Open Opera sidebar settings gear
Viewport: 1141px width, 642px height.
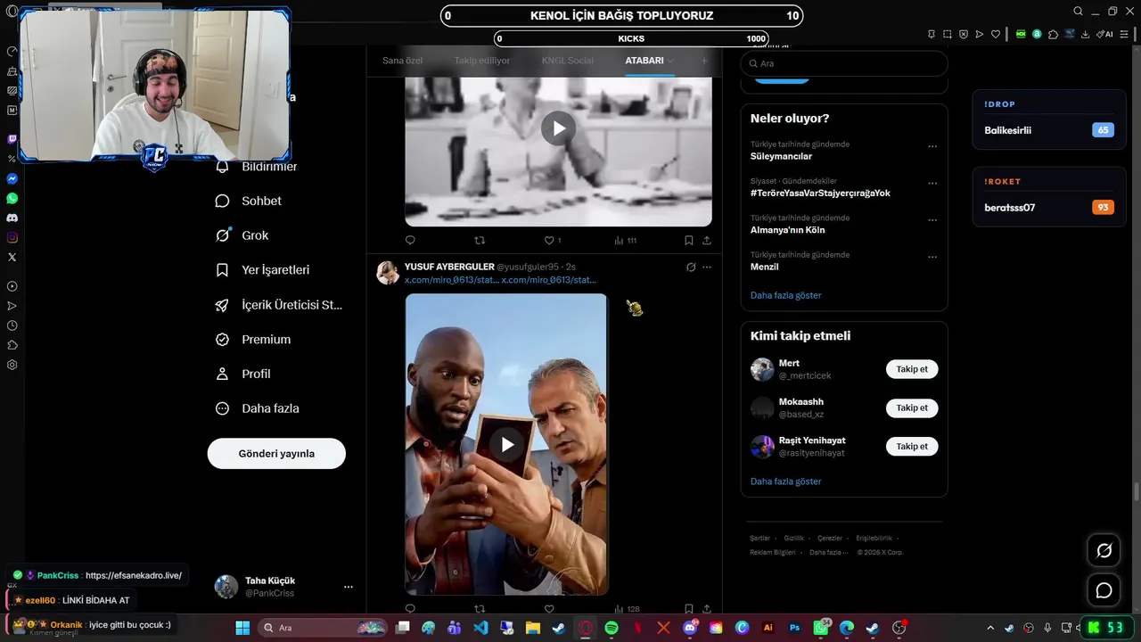coord(12,365)
